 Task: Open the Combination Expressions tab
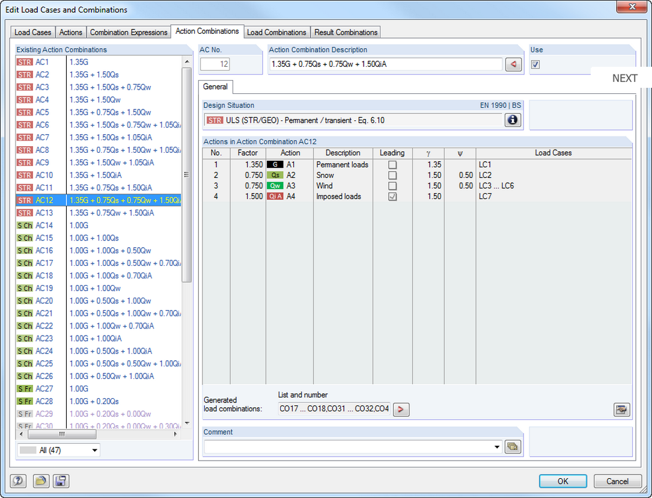point(129,32)
